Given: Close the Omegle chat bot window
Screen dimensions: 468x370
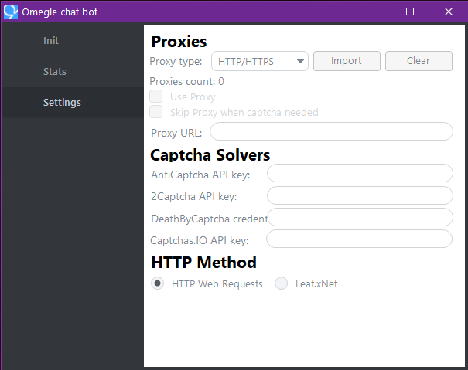Looking at the screenshot, I should pyautogui.click(x=449, y=12).
